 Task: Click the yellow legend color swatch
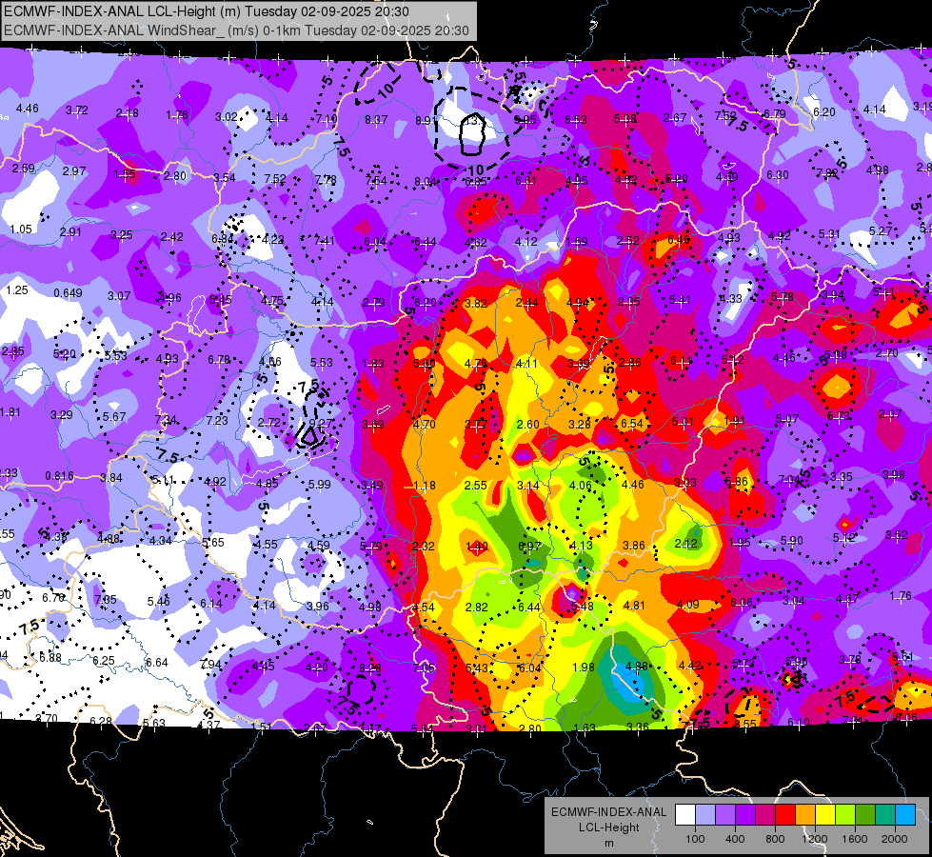tap(825, 815)
